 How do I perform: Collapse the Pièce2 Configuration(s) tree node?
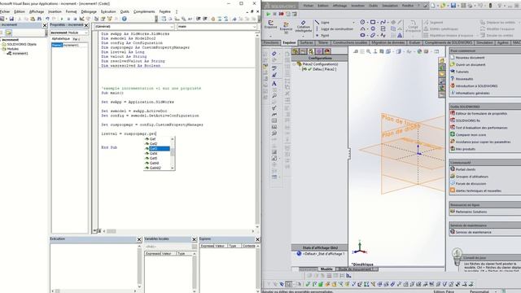pos(294,64)
